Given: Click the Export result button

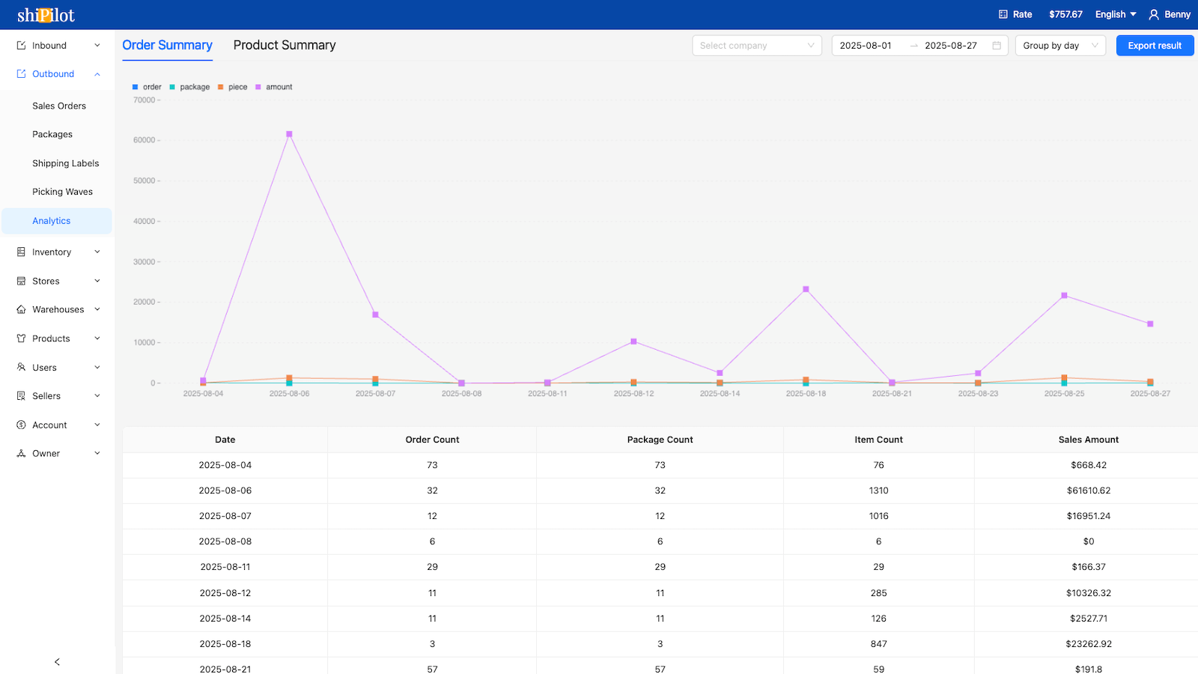Looking at the screenshot, I should 1154,45.
